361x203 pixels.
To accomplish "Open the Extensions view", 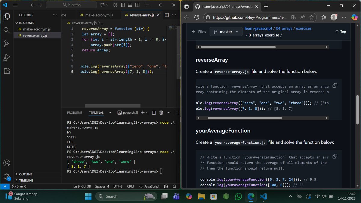I will pyautogui.click(x=7, y=71).
